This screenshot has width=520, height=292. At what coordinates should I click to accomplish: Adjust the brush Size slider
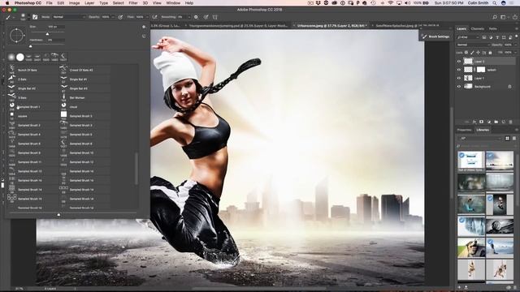point(47,34)
